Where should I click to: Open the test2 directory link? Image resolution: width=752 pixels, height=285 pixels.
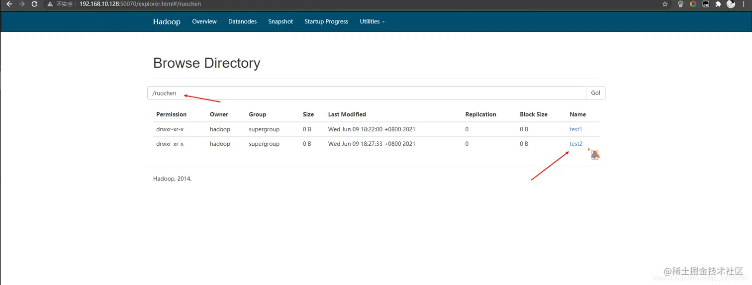[x=576, y=144]
